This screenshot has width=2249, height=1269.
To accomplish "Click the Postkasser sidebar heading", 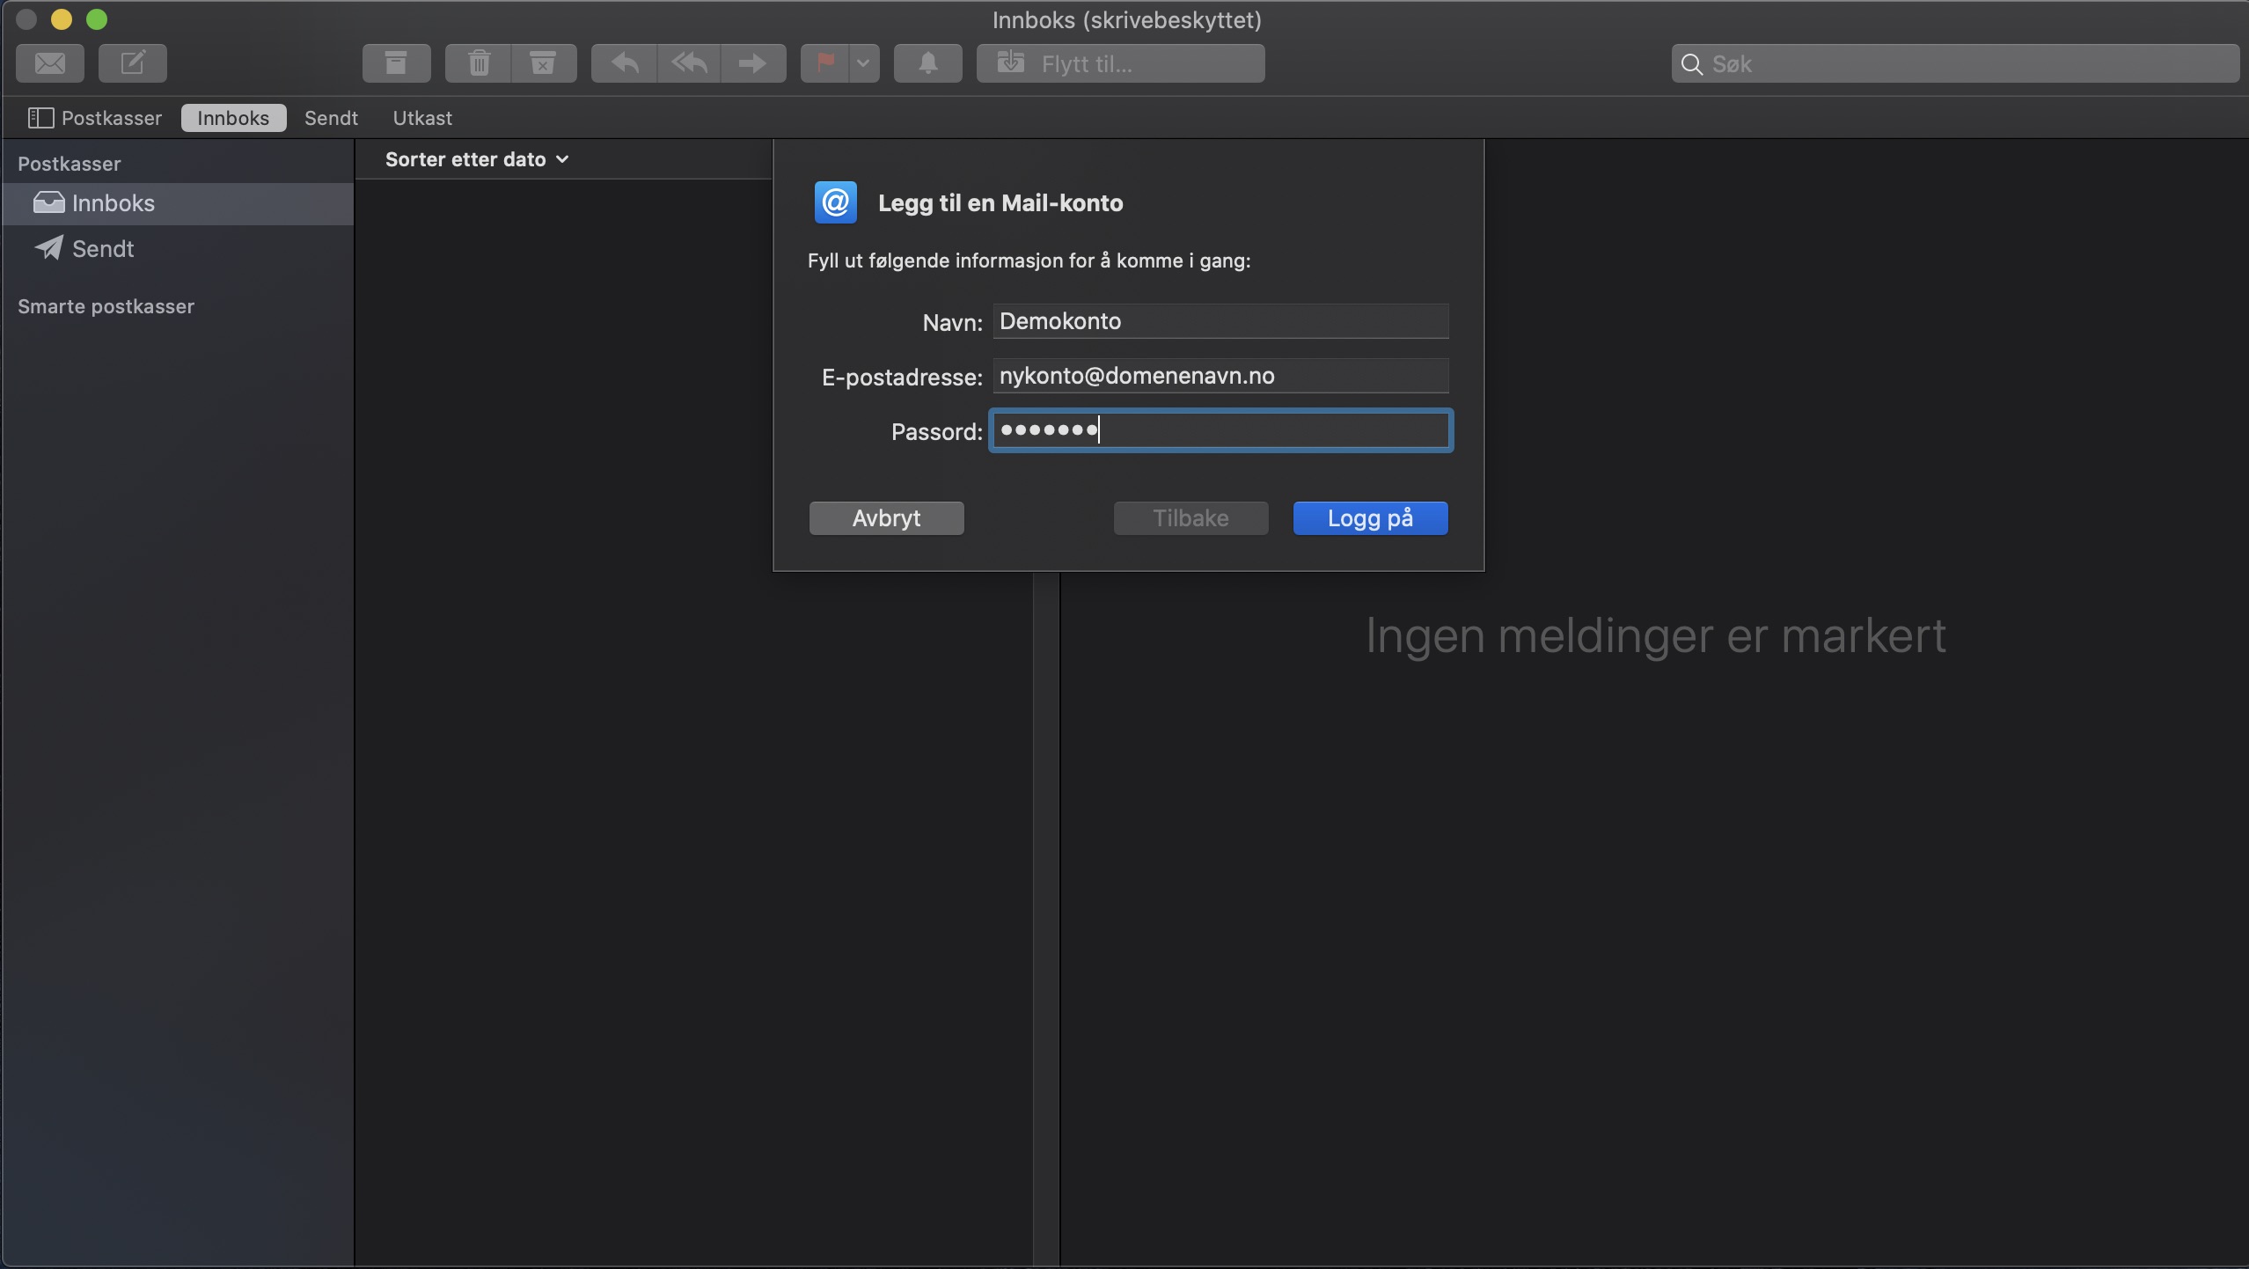I will (x=70, y=164).
